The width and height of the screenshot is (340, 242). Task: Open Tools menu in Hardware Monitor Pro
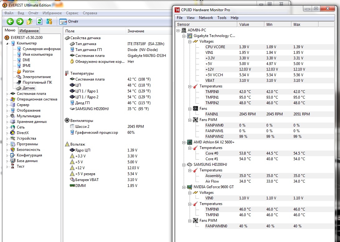[x=222, y=18]
